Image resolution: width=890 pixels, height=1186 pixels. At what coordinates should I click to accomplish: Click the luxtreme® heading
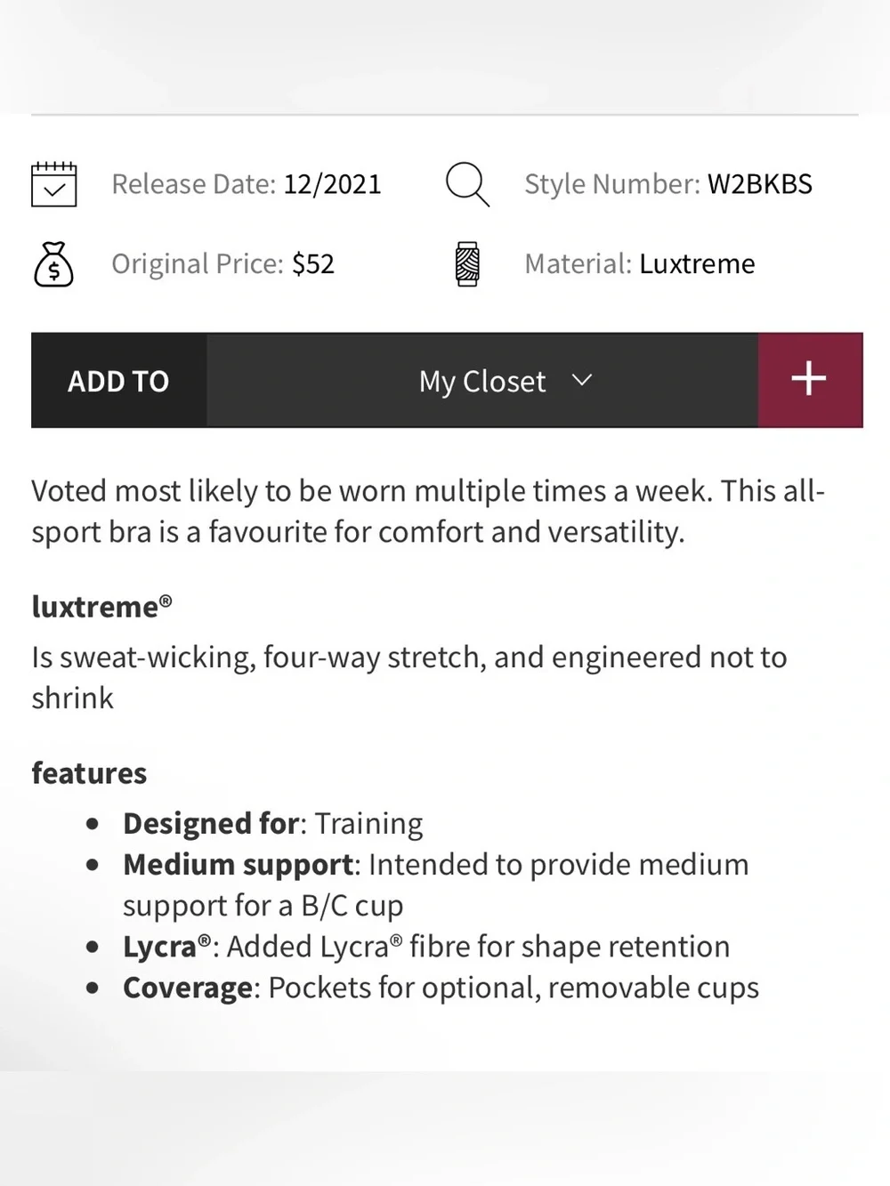pos(101,606)
